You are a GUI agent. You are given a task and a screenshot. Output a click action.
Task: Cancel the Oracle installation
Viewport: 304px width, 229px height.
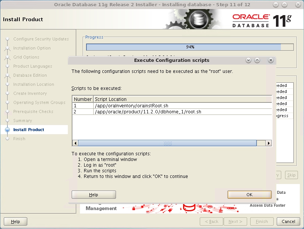[288, 221]
